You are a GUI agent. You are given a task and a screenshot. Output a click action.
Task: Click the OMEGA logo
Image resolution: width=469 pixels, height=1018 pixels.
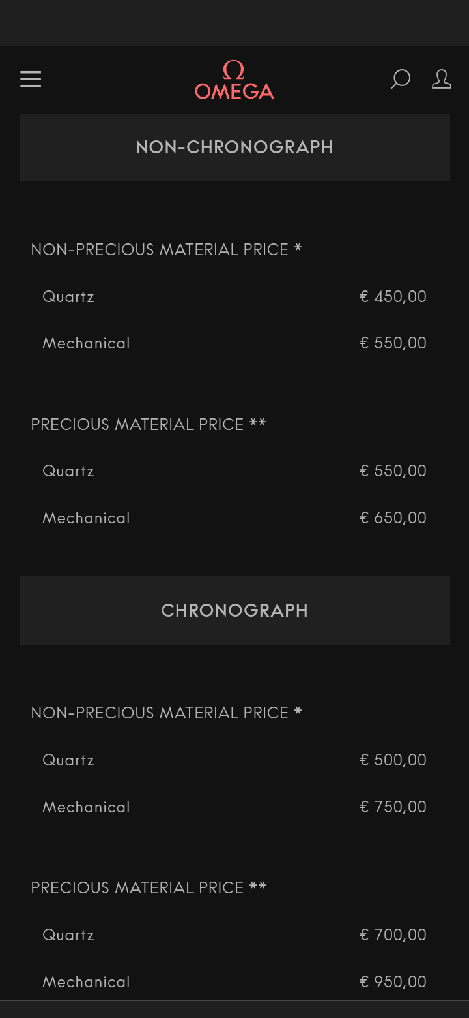point(234,81)
